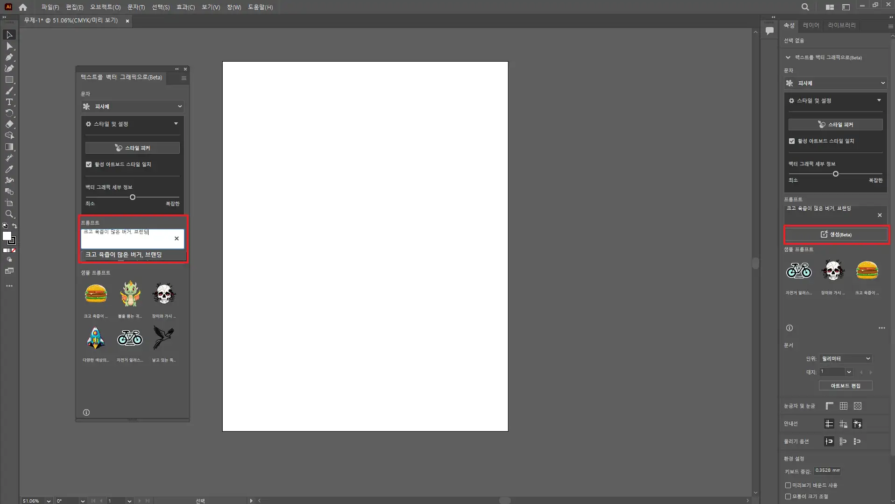
Task: Open the rotation angle dropdown in status bar
Action: pos(83,501)
